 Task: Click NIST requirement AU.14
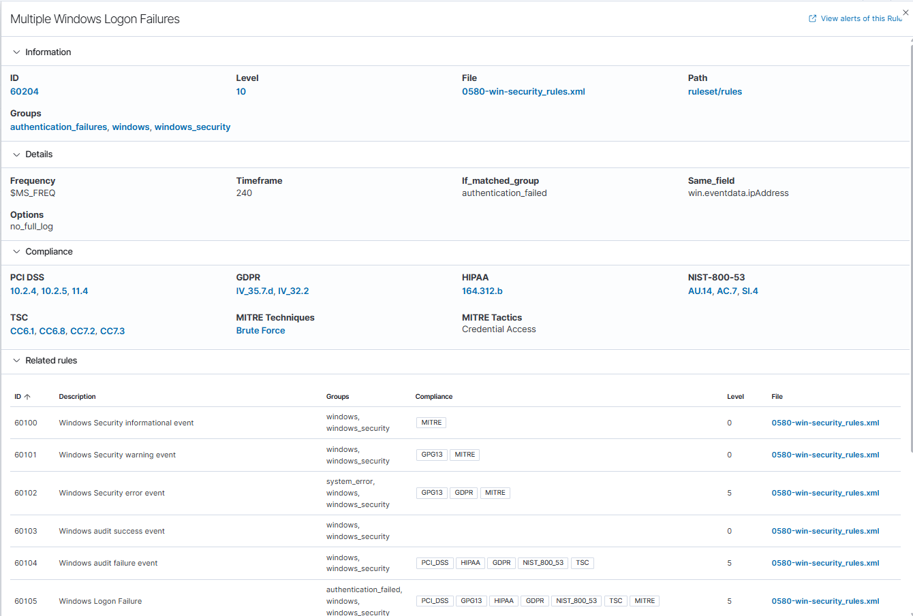coord(700,291)
